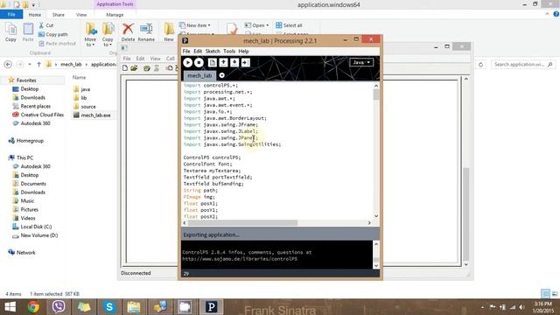Switch to the View ribbon tab
This screenshot has height=315, width=560.
click(x=81, y=15)
